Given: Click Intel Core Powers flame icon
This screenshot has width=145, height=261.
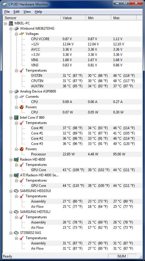Looking at the screenshot, I should [x=22, y=149].
